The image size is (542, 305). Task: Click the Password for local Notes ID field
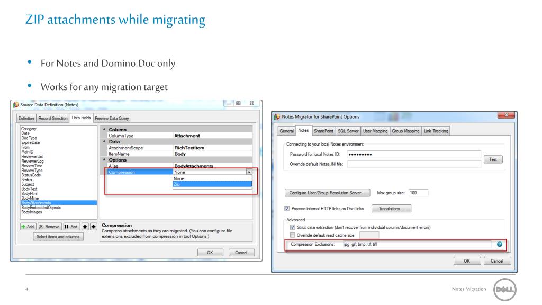[x=414, y=154]
